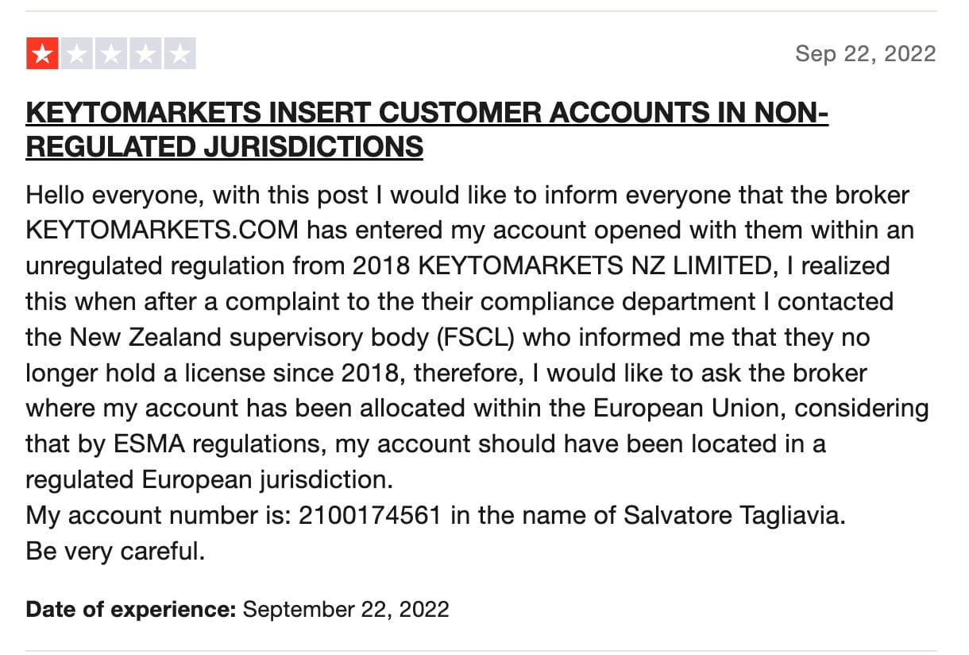
Task: Click the red filled first star
Action: pyautogui.click(x=42, y=54)
